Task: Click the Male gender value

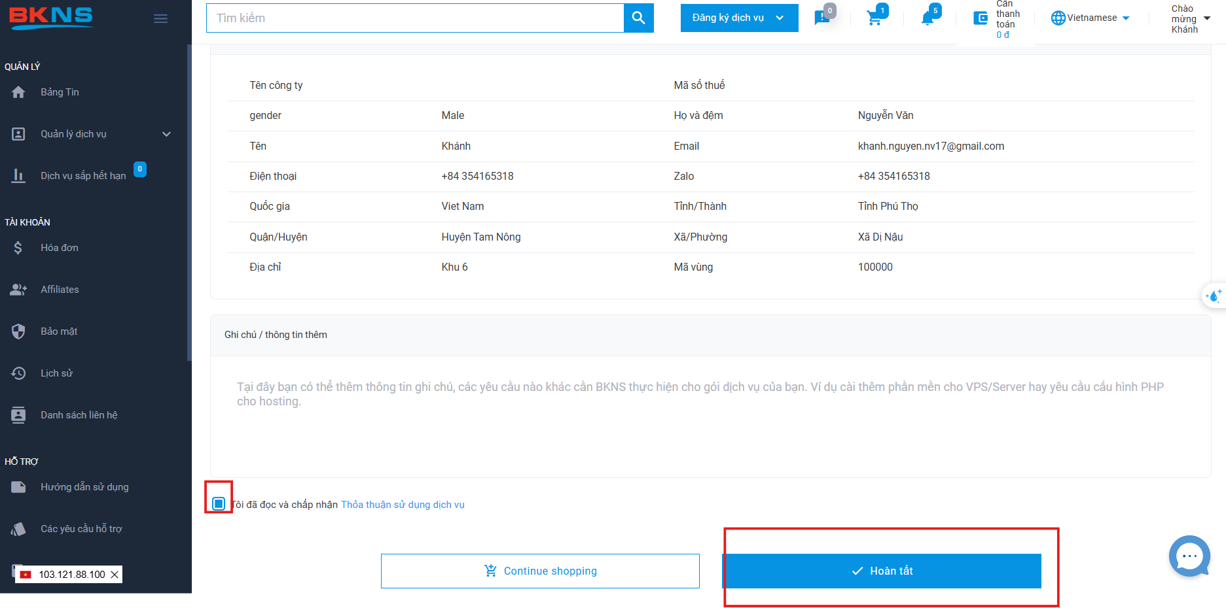Action: pos(453,116)
